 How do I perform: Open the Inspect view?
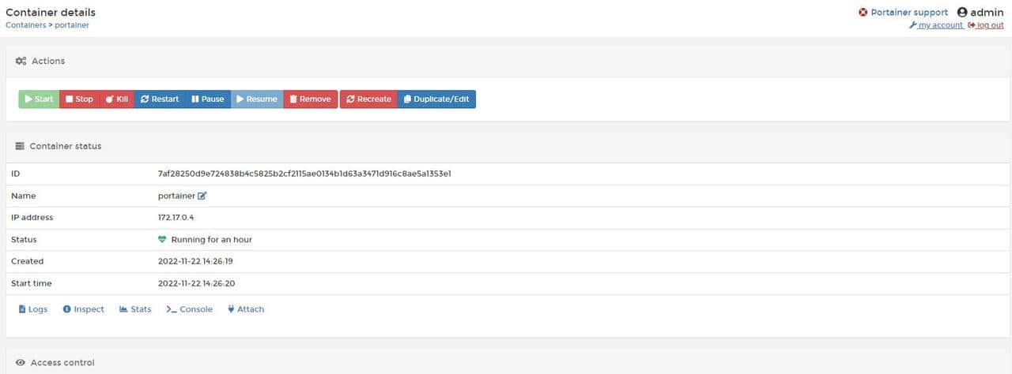tap(83, 309)
